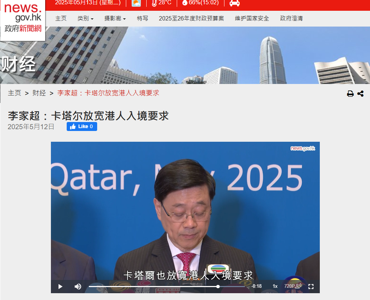Open the 特写 menu item
Screen dimensions: 370x300
(x=142, y=19)
